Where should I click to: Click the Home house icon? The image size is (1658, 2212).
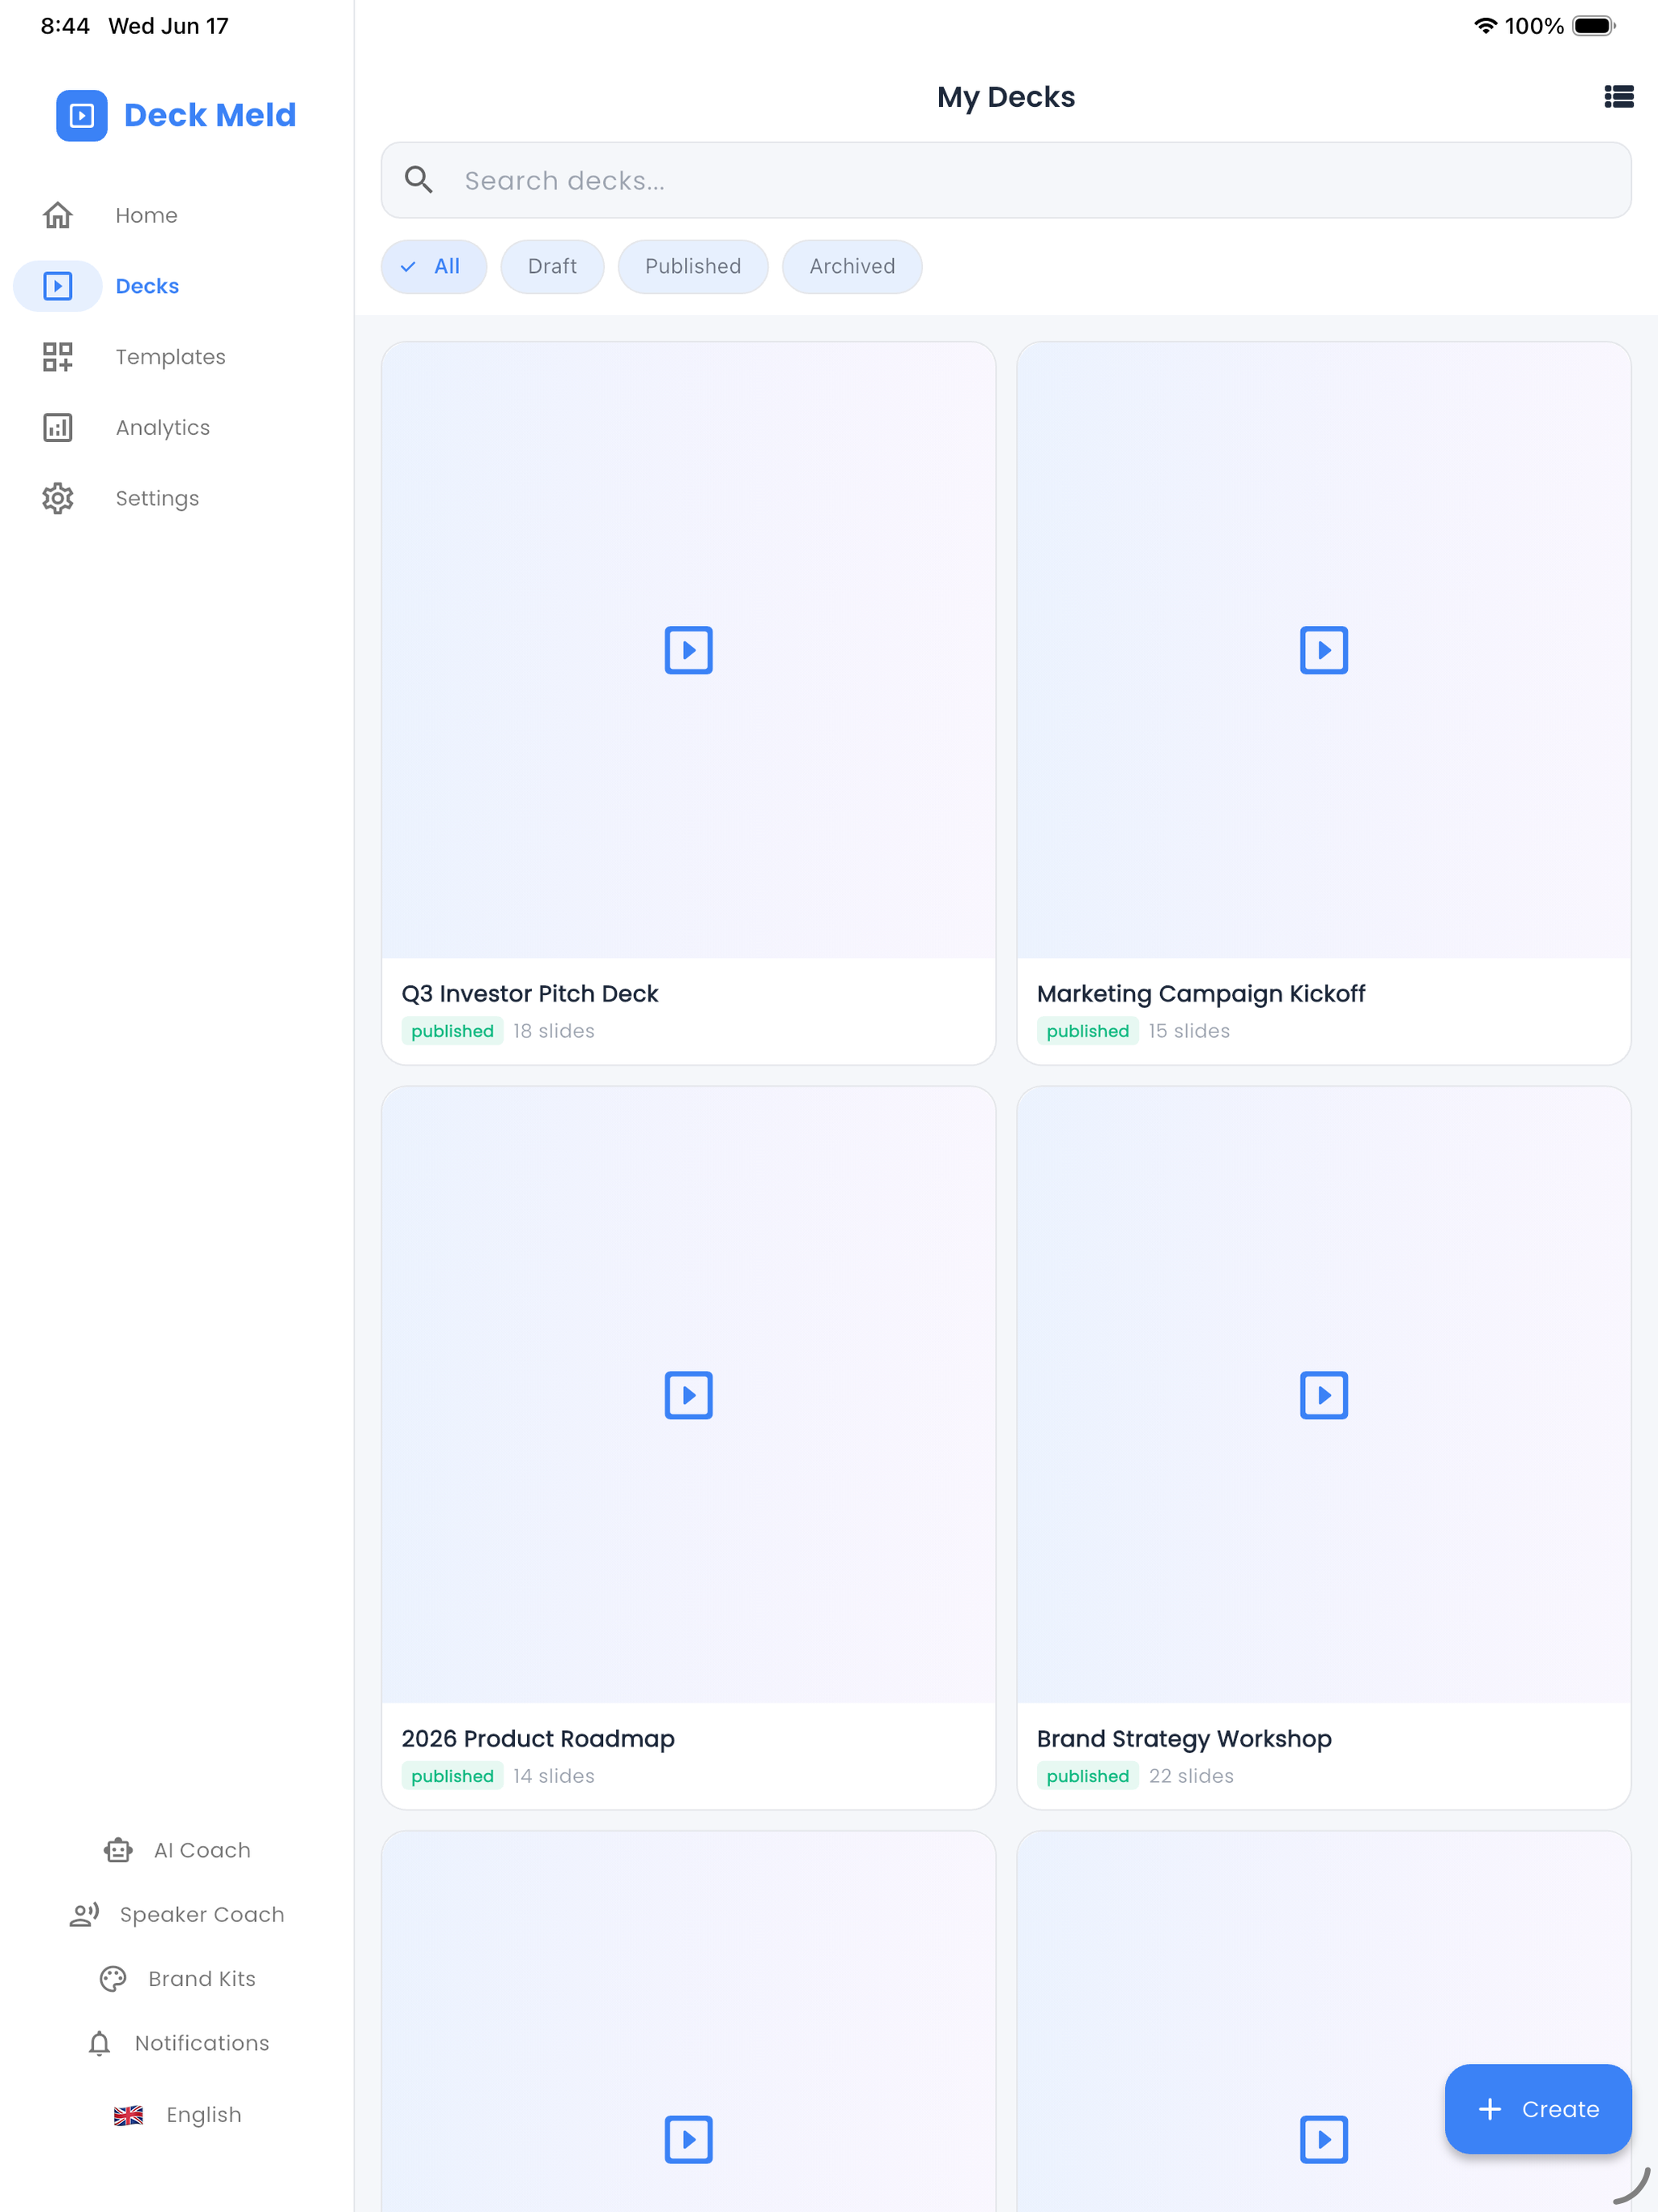click(x=58, y=215)
